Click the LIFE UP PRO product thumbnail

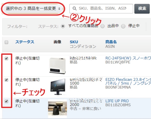click(x=58, y=108)
